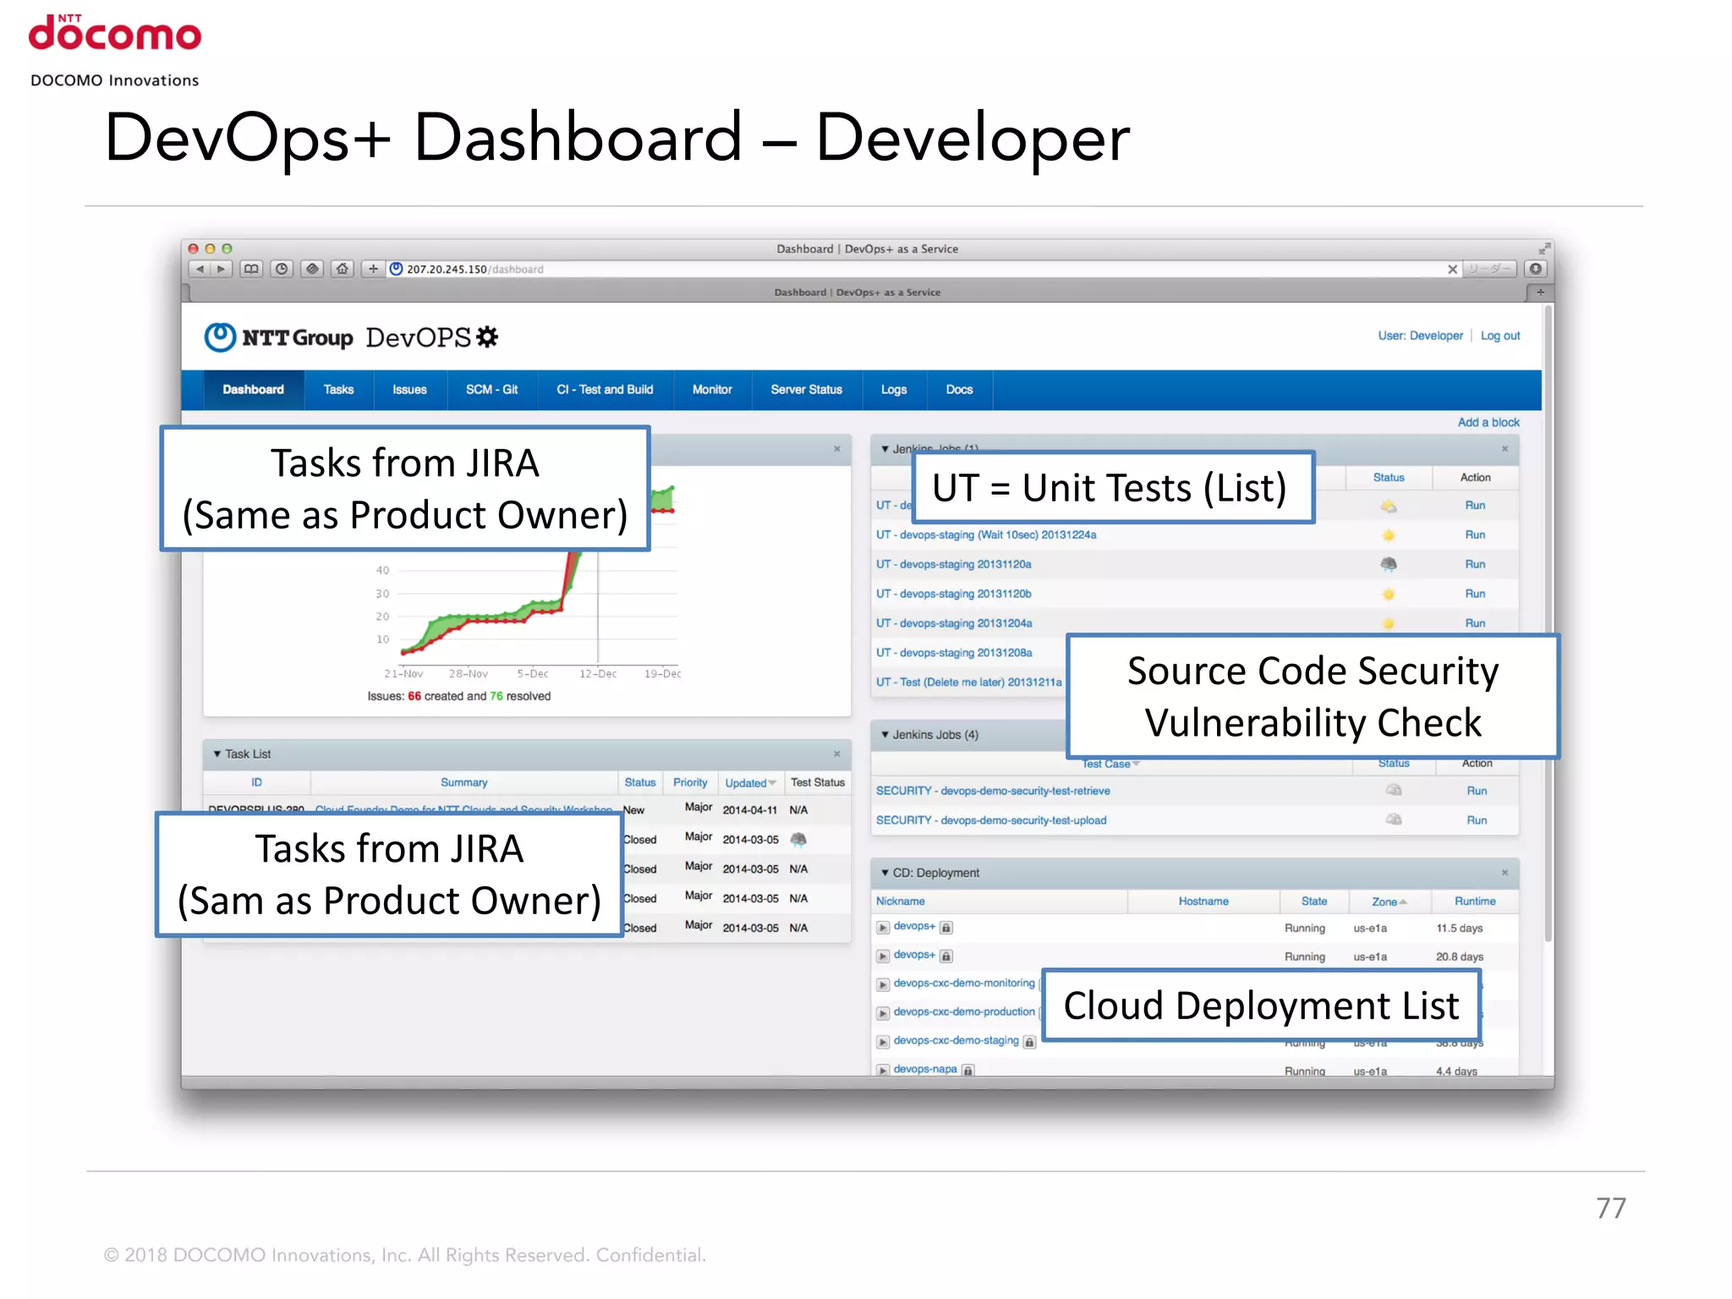Run UT - devops-staging 20131120a job
The width and height of the screenshot is (1732, 1299).
tap(1475, 564)
